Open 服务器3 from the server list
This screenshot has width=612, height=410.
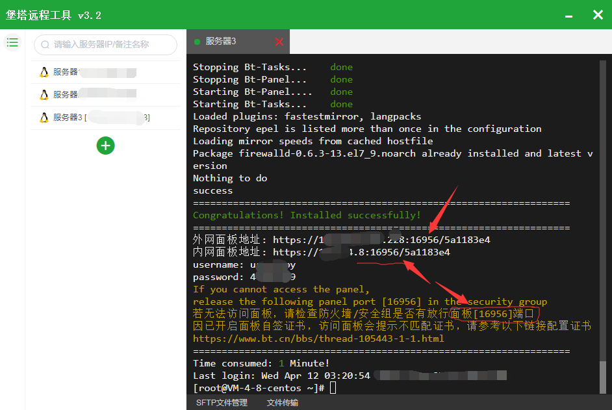point(105,118)
